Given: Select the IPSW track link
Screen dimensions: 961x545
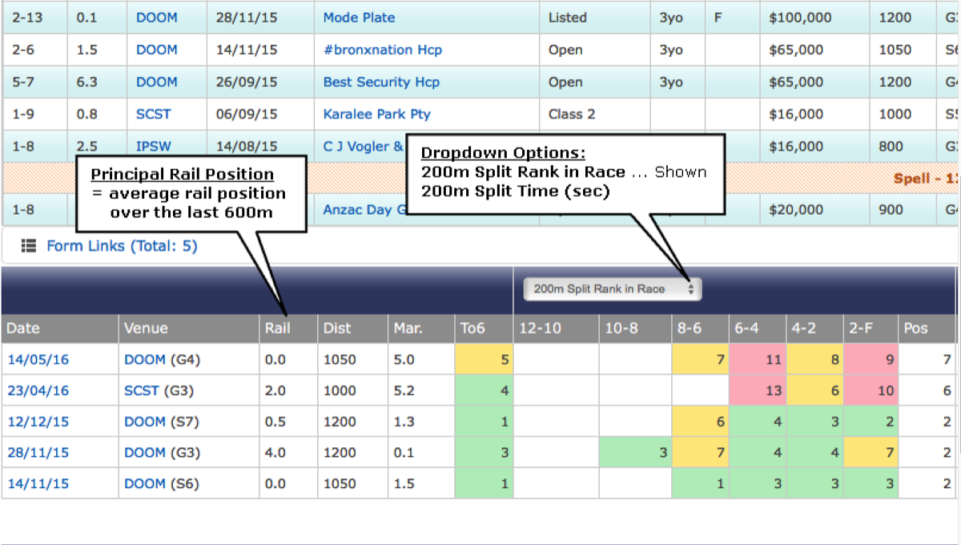Looking at the screenshot, I should point(153,146).
